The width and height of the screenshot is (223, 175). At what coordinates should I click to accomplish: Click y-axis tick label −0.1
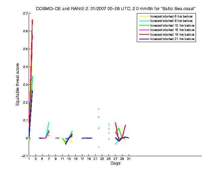click(24, 156)
